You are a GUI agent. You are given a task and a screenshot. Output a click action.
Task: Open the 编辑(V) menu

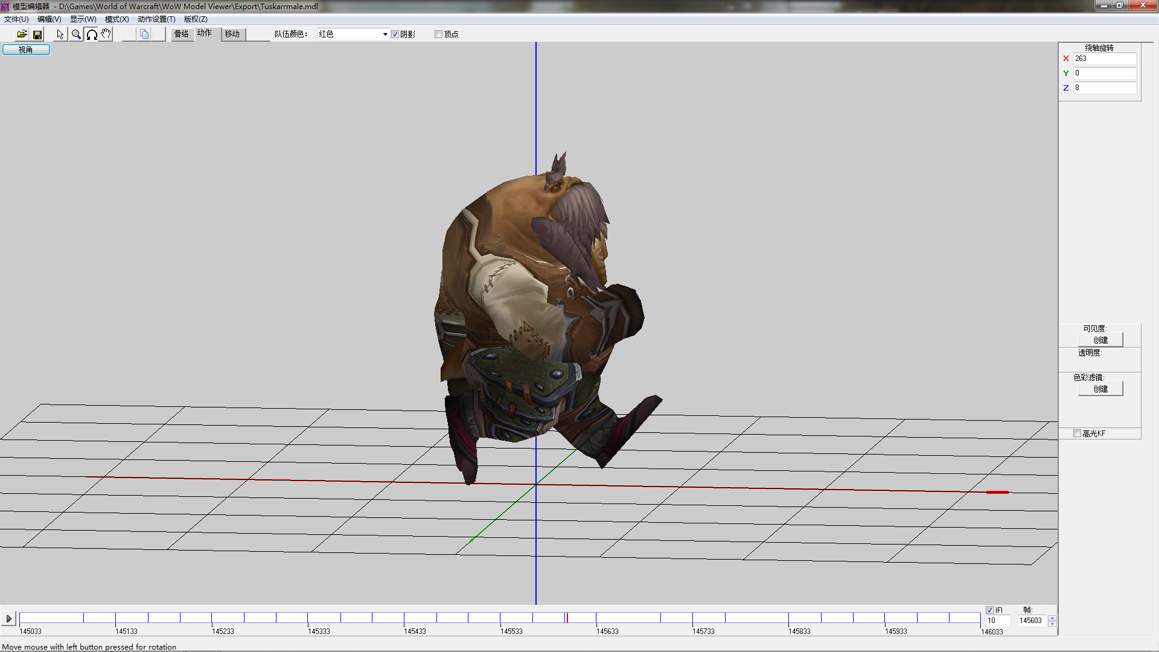[x=49, y=19]
